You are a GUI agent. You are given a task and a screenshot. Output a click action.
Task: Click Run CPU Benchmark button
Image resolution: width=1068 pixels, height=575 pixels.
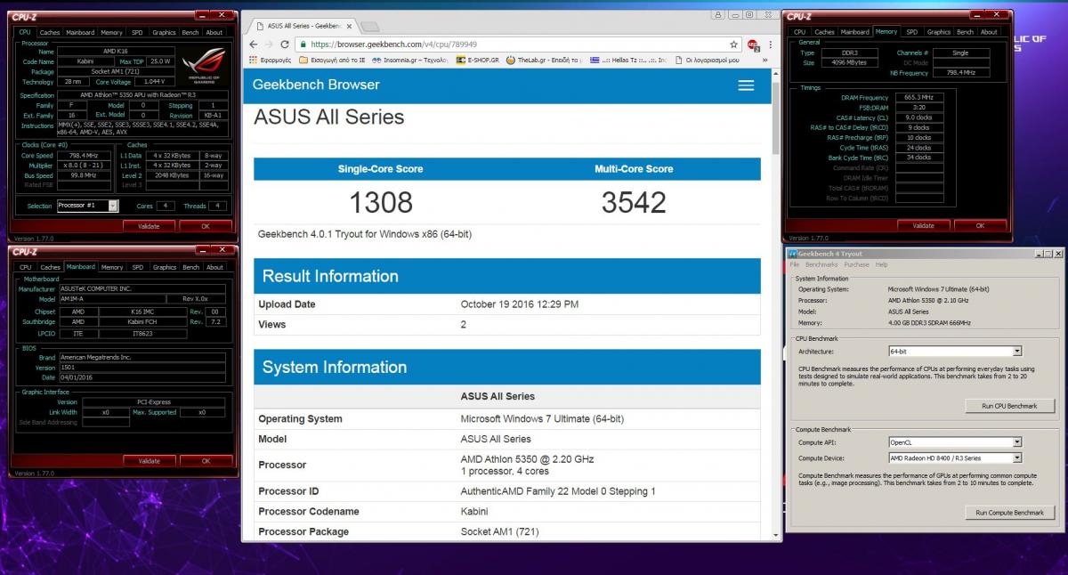click(x=1009, y=406)
